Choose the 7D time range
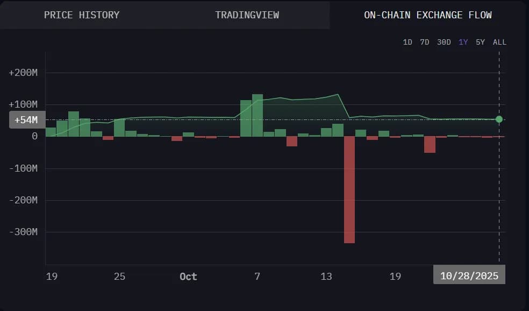Screen dimensions: 529x311 tap(425, 42)
